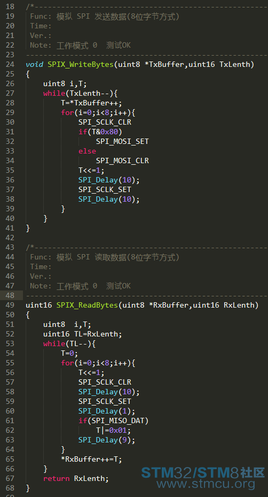
Task: Click the while(TL--){ loop header
Action: (x=69, y=343)
